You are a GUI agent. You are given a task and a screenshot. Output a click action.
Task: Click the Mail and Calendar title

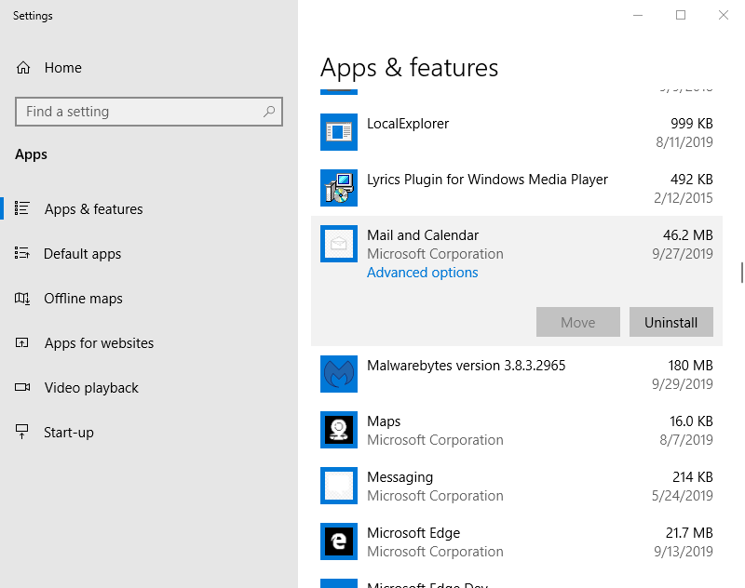[x=423, y=234]
